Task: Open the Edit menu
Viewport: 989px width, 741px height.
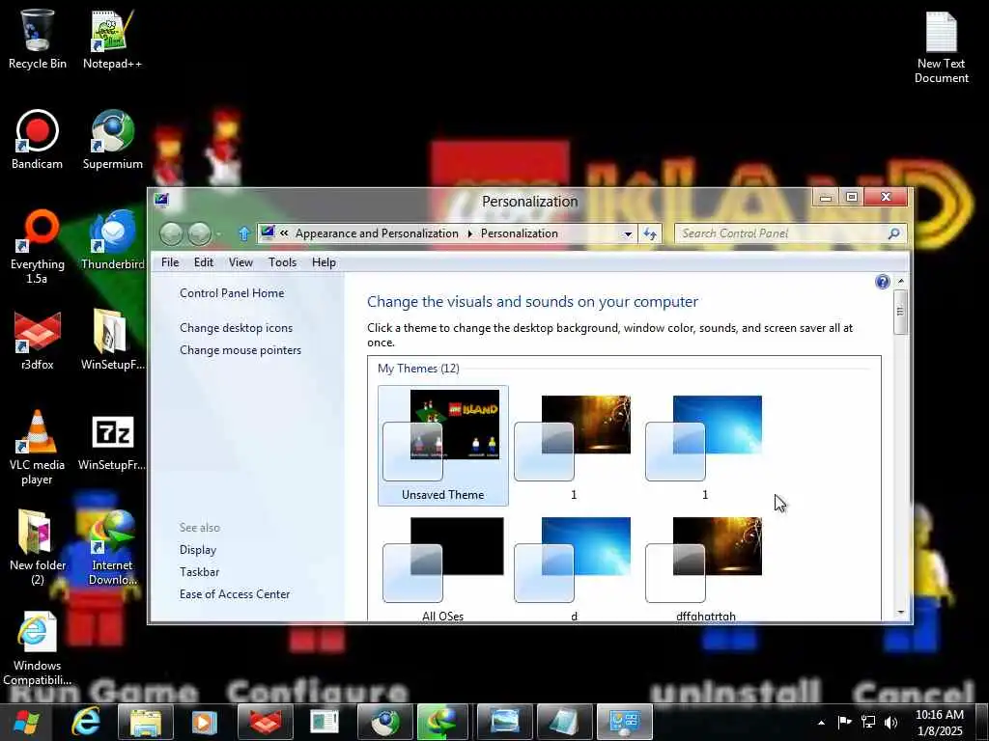Action: coord(203,262)
